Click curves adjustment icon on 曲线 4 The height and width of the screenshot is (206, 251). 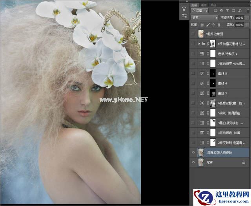(202, 83)
